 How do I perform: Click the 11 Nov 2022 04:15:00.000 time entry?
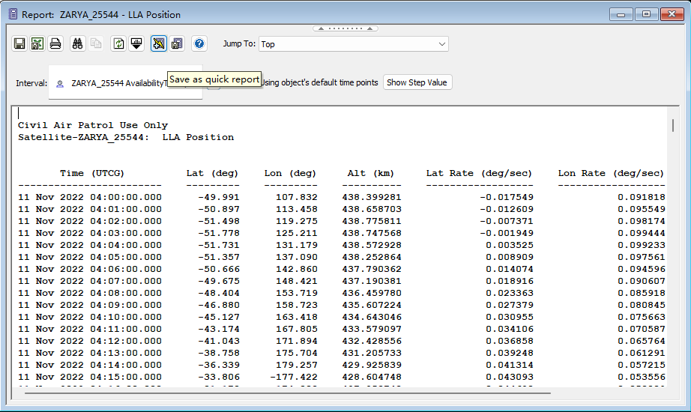point(90,377)
